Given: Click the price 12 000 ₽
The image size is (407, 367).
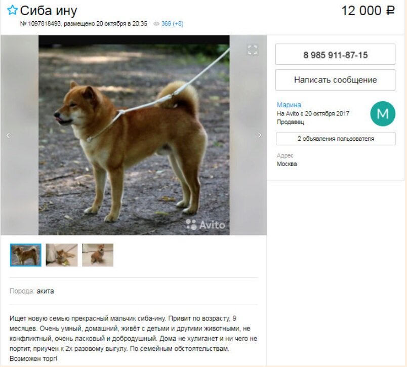Looking at the screenshot, I should (x=368, y=11).
